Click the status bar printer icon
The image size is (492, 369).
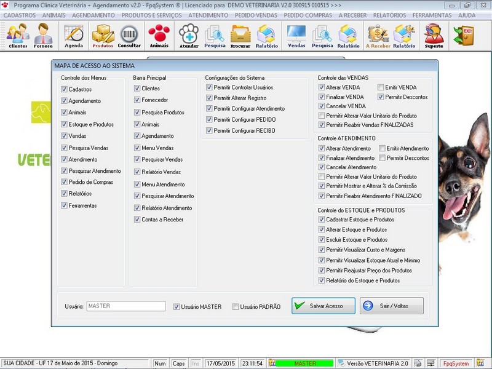418,363
